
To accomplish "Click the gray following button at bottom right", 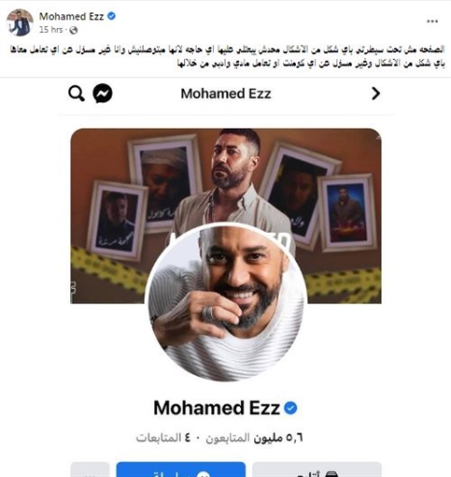I will [x=317, y=470].
